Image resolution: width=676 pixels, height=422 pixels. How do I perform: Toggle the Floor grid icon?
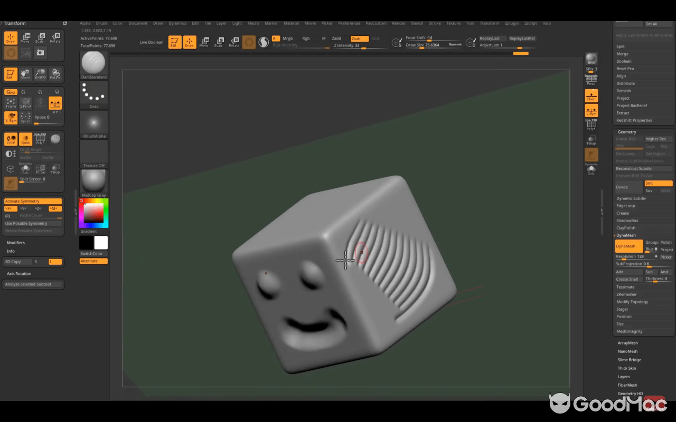coord(591,96)
